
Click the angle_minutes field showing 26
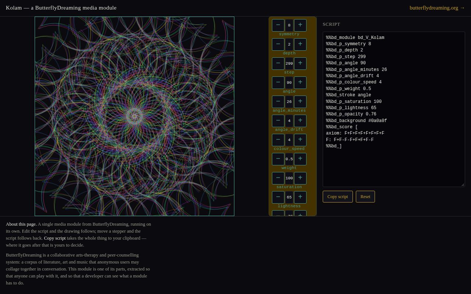click(289, 102)
